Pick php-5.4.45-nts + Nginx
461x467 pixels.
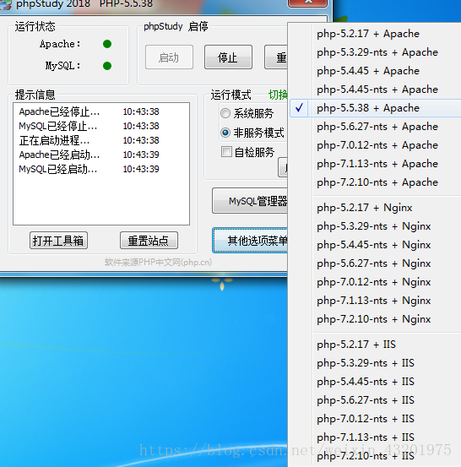(x=375, y=245)
